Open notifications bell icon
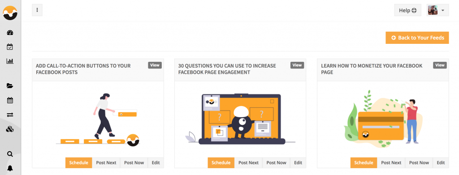 coord(10,168)
